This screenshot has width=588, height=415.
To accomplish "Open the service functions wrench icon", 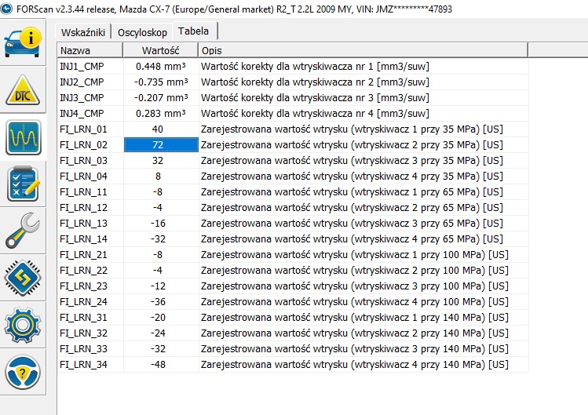I will 24,231.
